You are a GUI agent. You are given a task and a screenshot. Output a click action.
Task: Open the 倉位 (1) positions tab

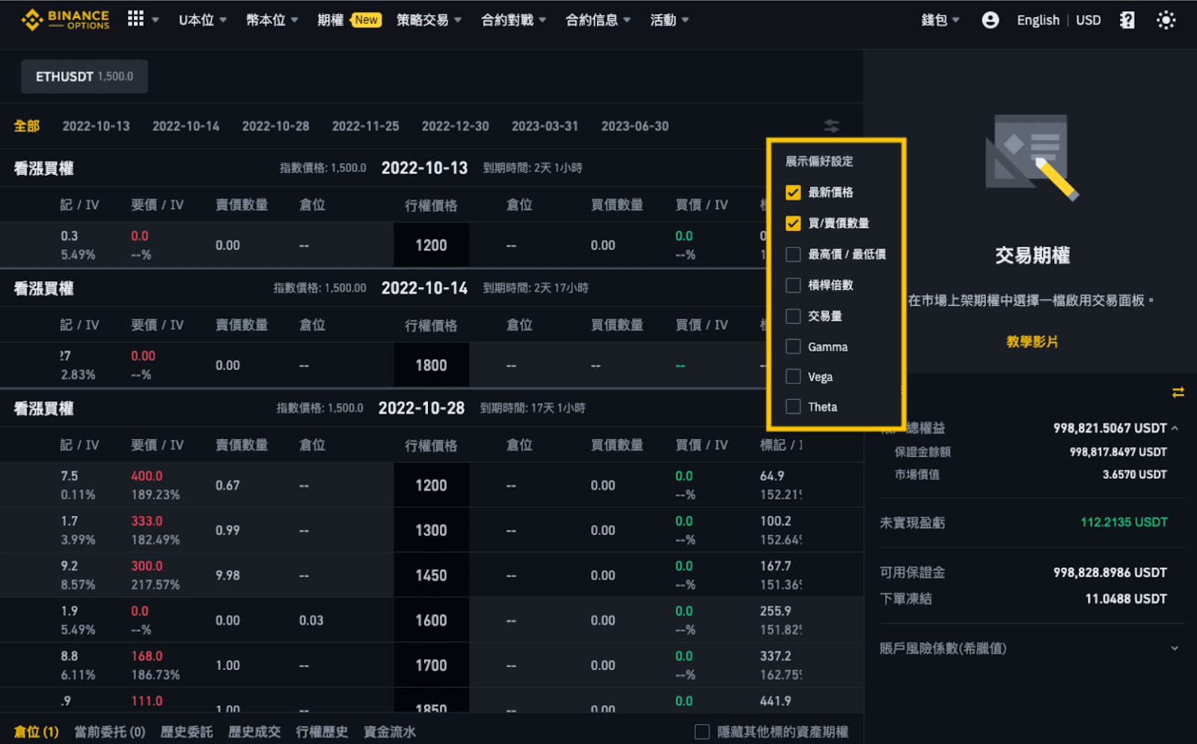[36, 731]
